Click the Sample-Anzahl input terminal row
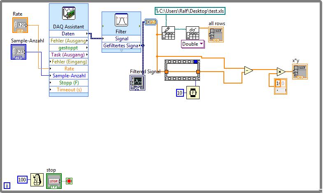This screenshot has width=323, height=193. 69,76
